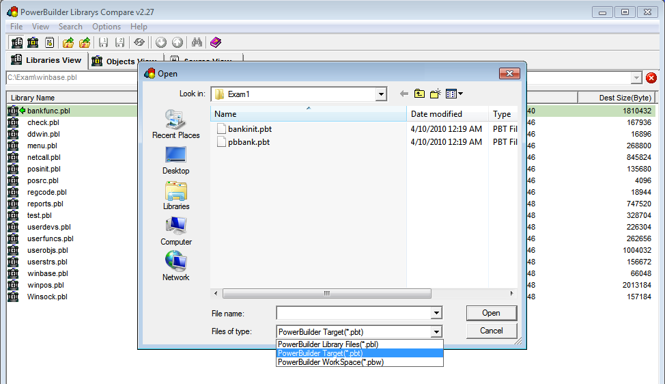
Task: Click the File name input field
Action: tap(354, 313)
